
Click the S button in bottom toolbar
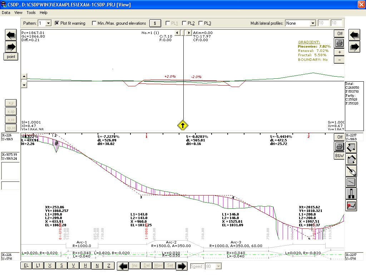coord(61,266)
